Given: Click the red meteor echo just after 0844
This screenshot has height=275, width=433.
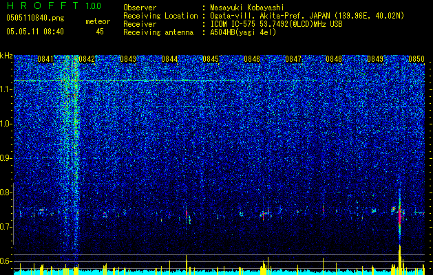Looking at the screenshot, I should [x=187, y=212].
